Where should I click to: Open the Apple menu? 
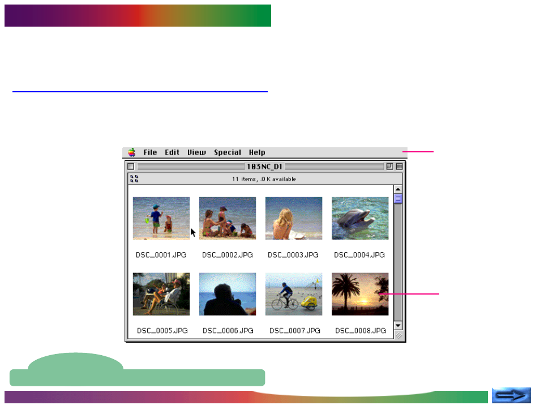[x=131, y=152]
